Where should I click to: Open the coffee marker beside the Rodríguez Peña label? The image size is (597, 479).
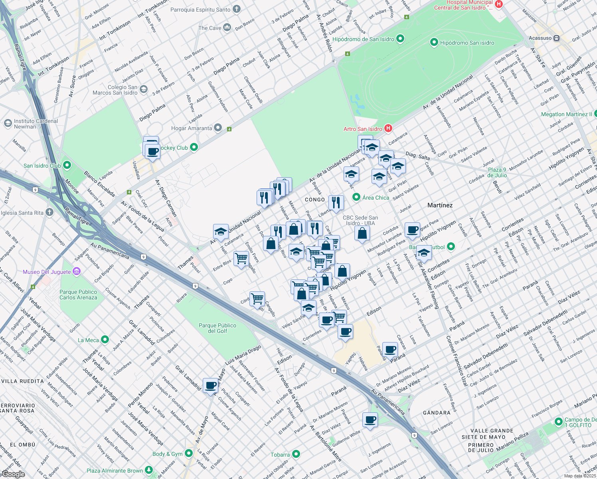coord(413,230)
